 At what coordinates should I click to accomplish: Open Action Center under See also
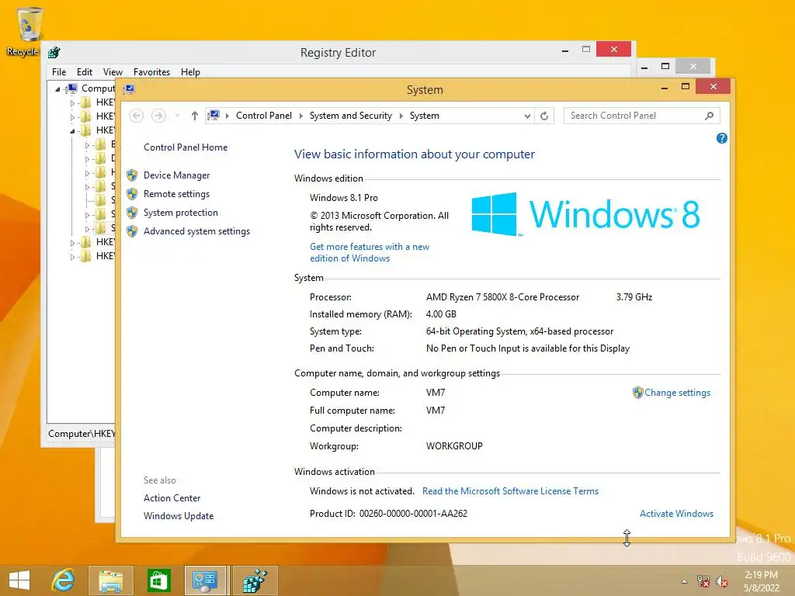click(x=172, y=498)
